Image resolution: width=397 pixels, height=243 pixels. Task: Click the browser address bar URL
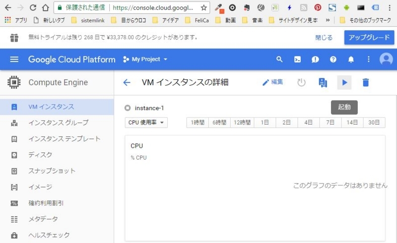click(x=153, y=8)
